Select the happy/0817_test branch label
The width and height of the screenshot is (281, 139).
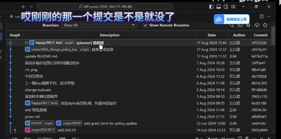[x=48, y=43]
